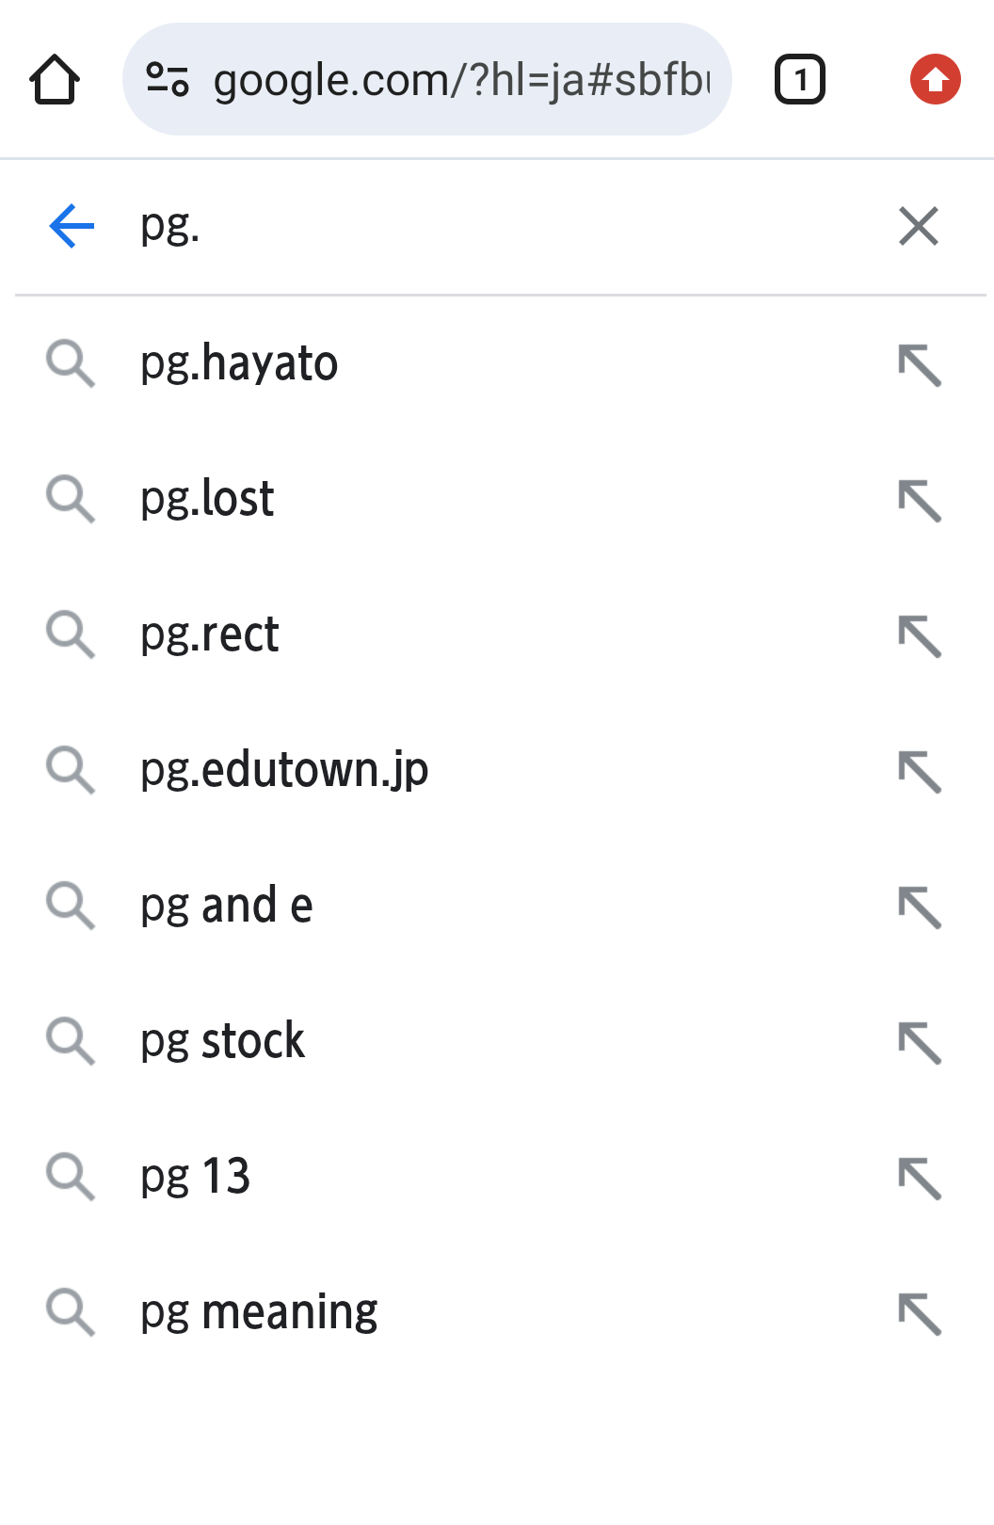
Task: Fill search box with pg.hayato using its arrow
Action: click(x=919, y=365)
